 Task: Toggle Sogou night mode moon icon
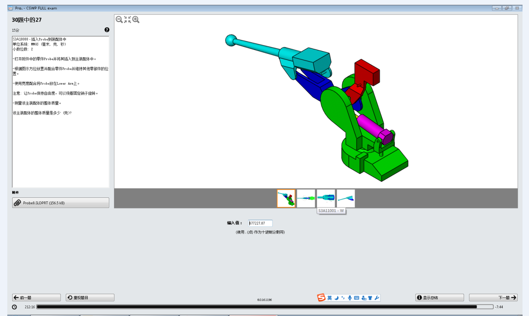point(336,298)
